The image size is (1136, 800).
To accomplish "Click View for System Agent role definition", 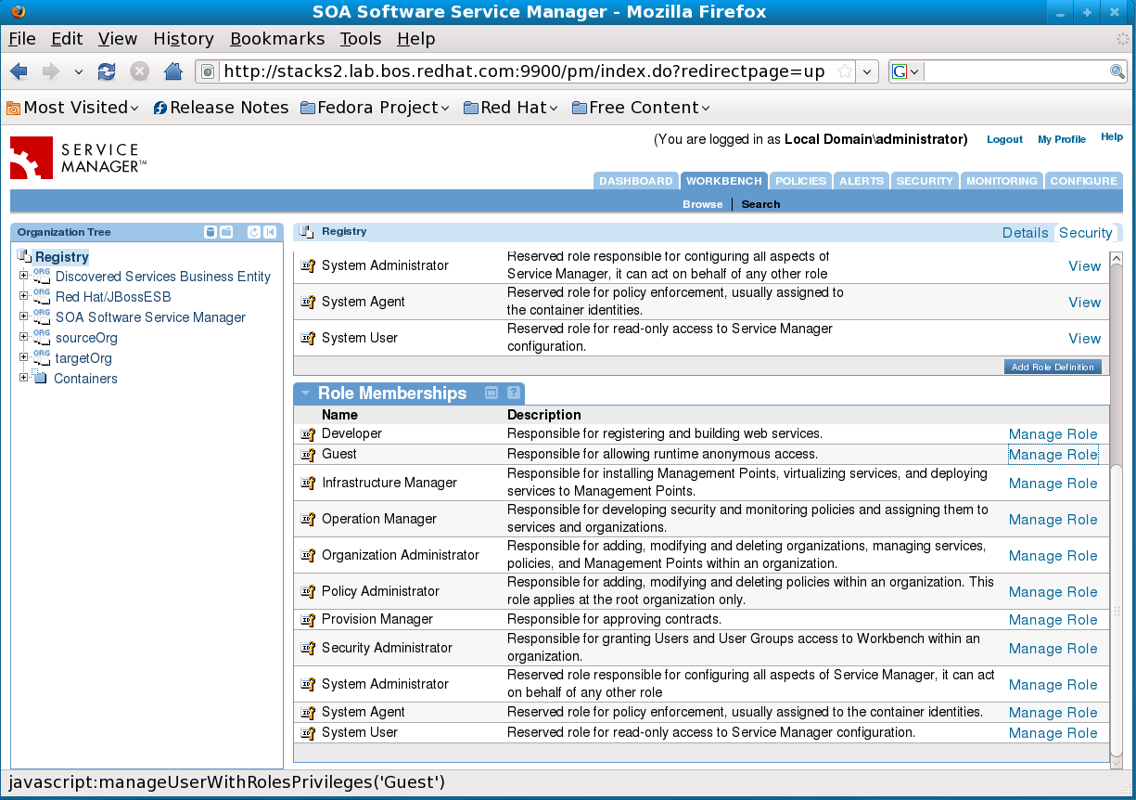I will pos(1084,302).
